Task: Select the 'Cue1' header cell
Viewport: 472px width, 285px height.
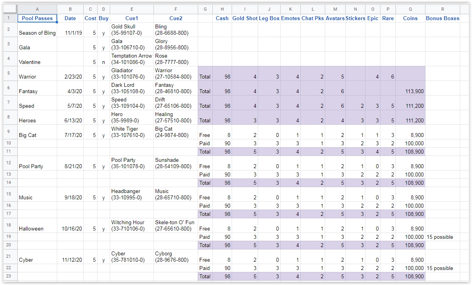Action: coord(131,18)
